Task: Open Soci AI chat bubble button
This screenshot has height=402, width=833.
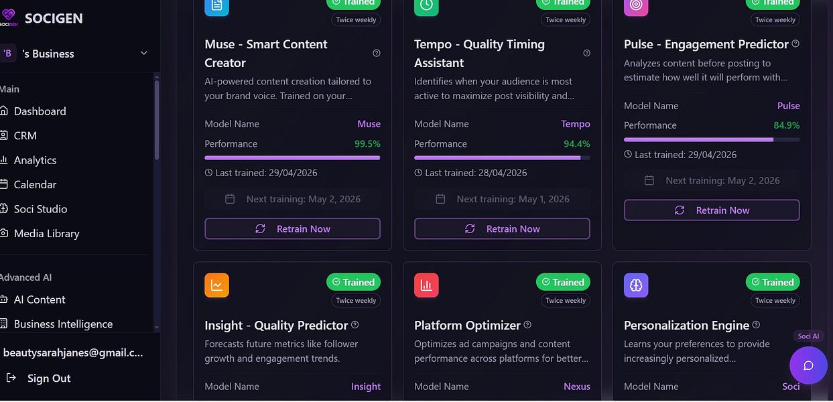Action: pyautogui.click(x=808, y=365)
